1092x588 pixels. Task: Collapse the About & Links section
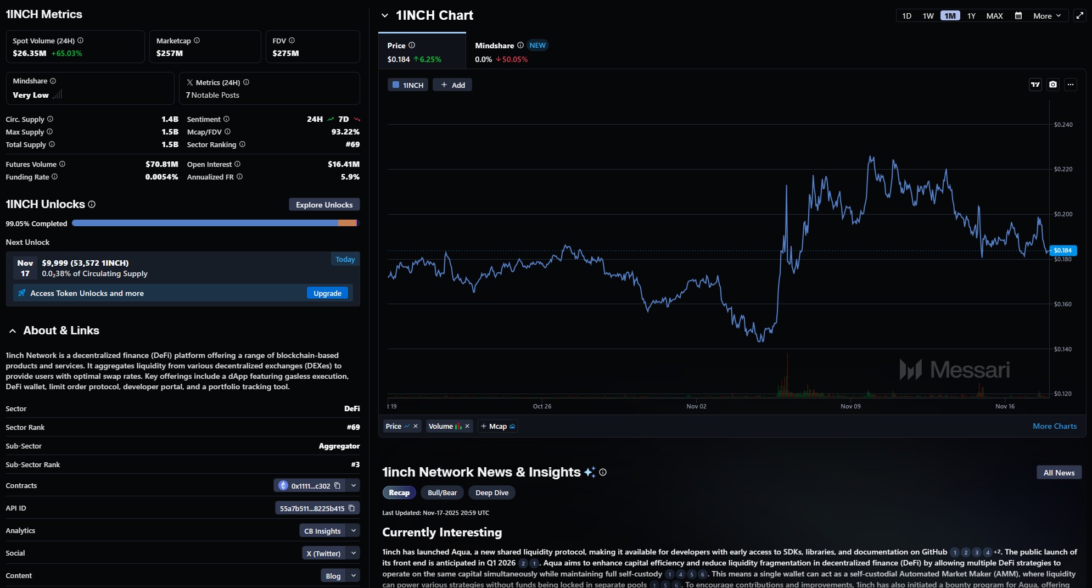13,331
